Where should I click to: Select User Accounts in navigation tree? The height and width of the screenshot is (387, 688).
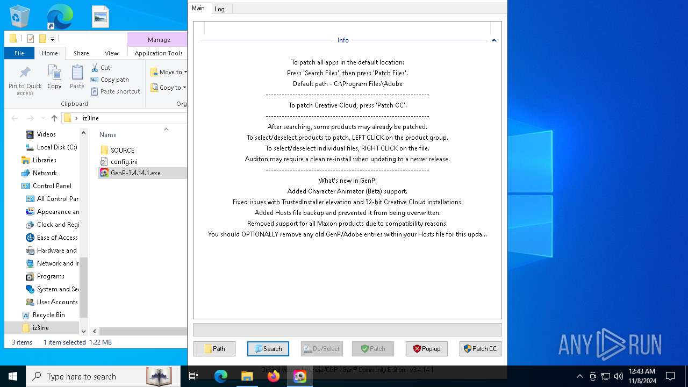52,302
